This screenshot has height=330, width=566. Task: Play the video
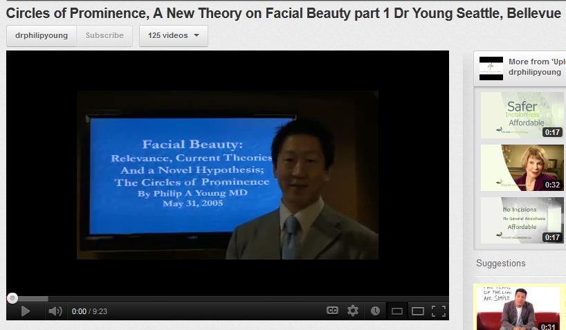26,311
